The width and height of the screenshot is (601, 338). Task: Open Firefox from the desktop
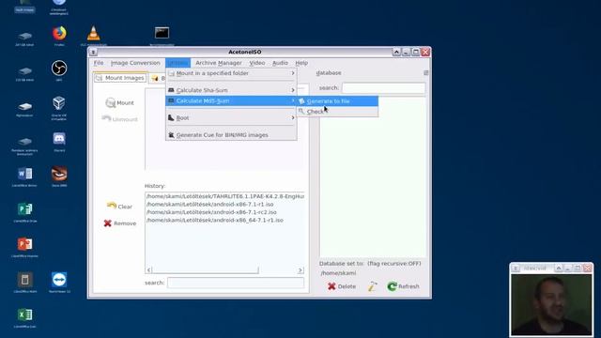(59, 34)
